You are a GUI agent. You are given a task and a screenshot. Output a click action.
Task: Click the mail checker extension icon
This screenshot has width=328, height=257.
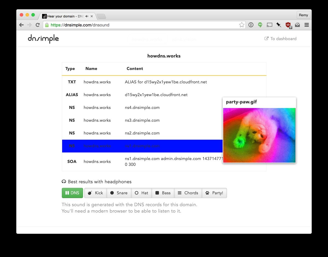(x=297, y=25)
